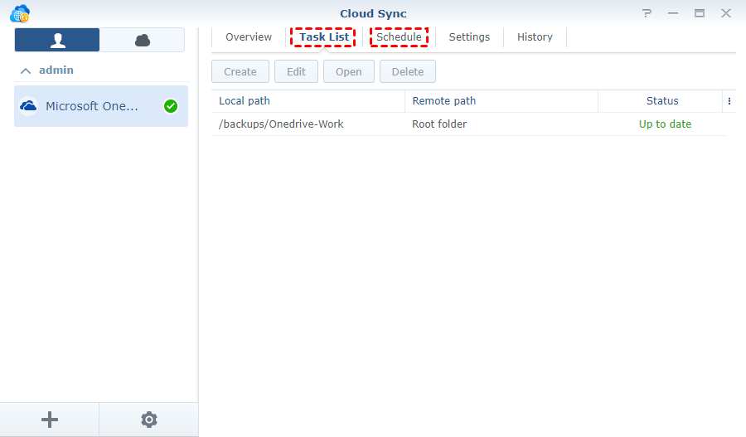
Task: Close the Cloud Sync window
Action: click(726, 13)
